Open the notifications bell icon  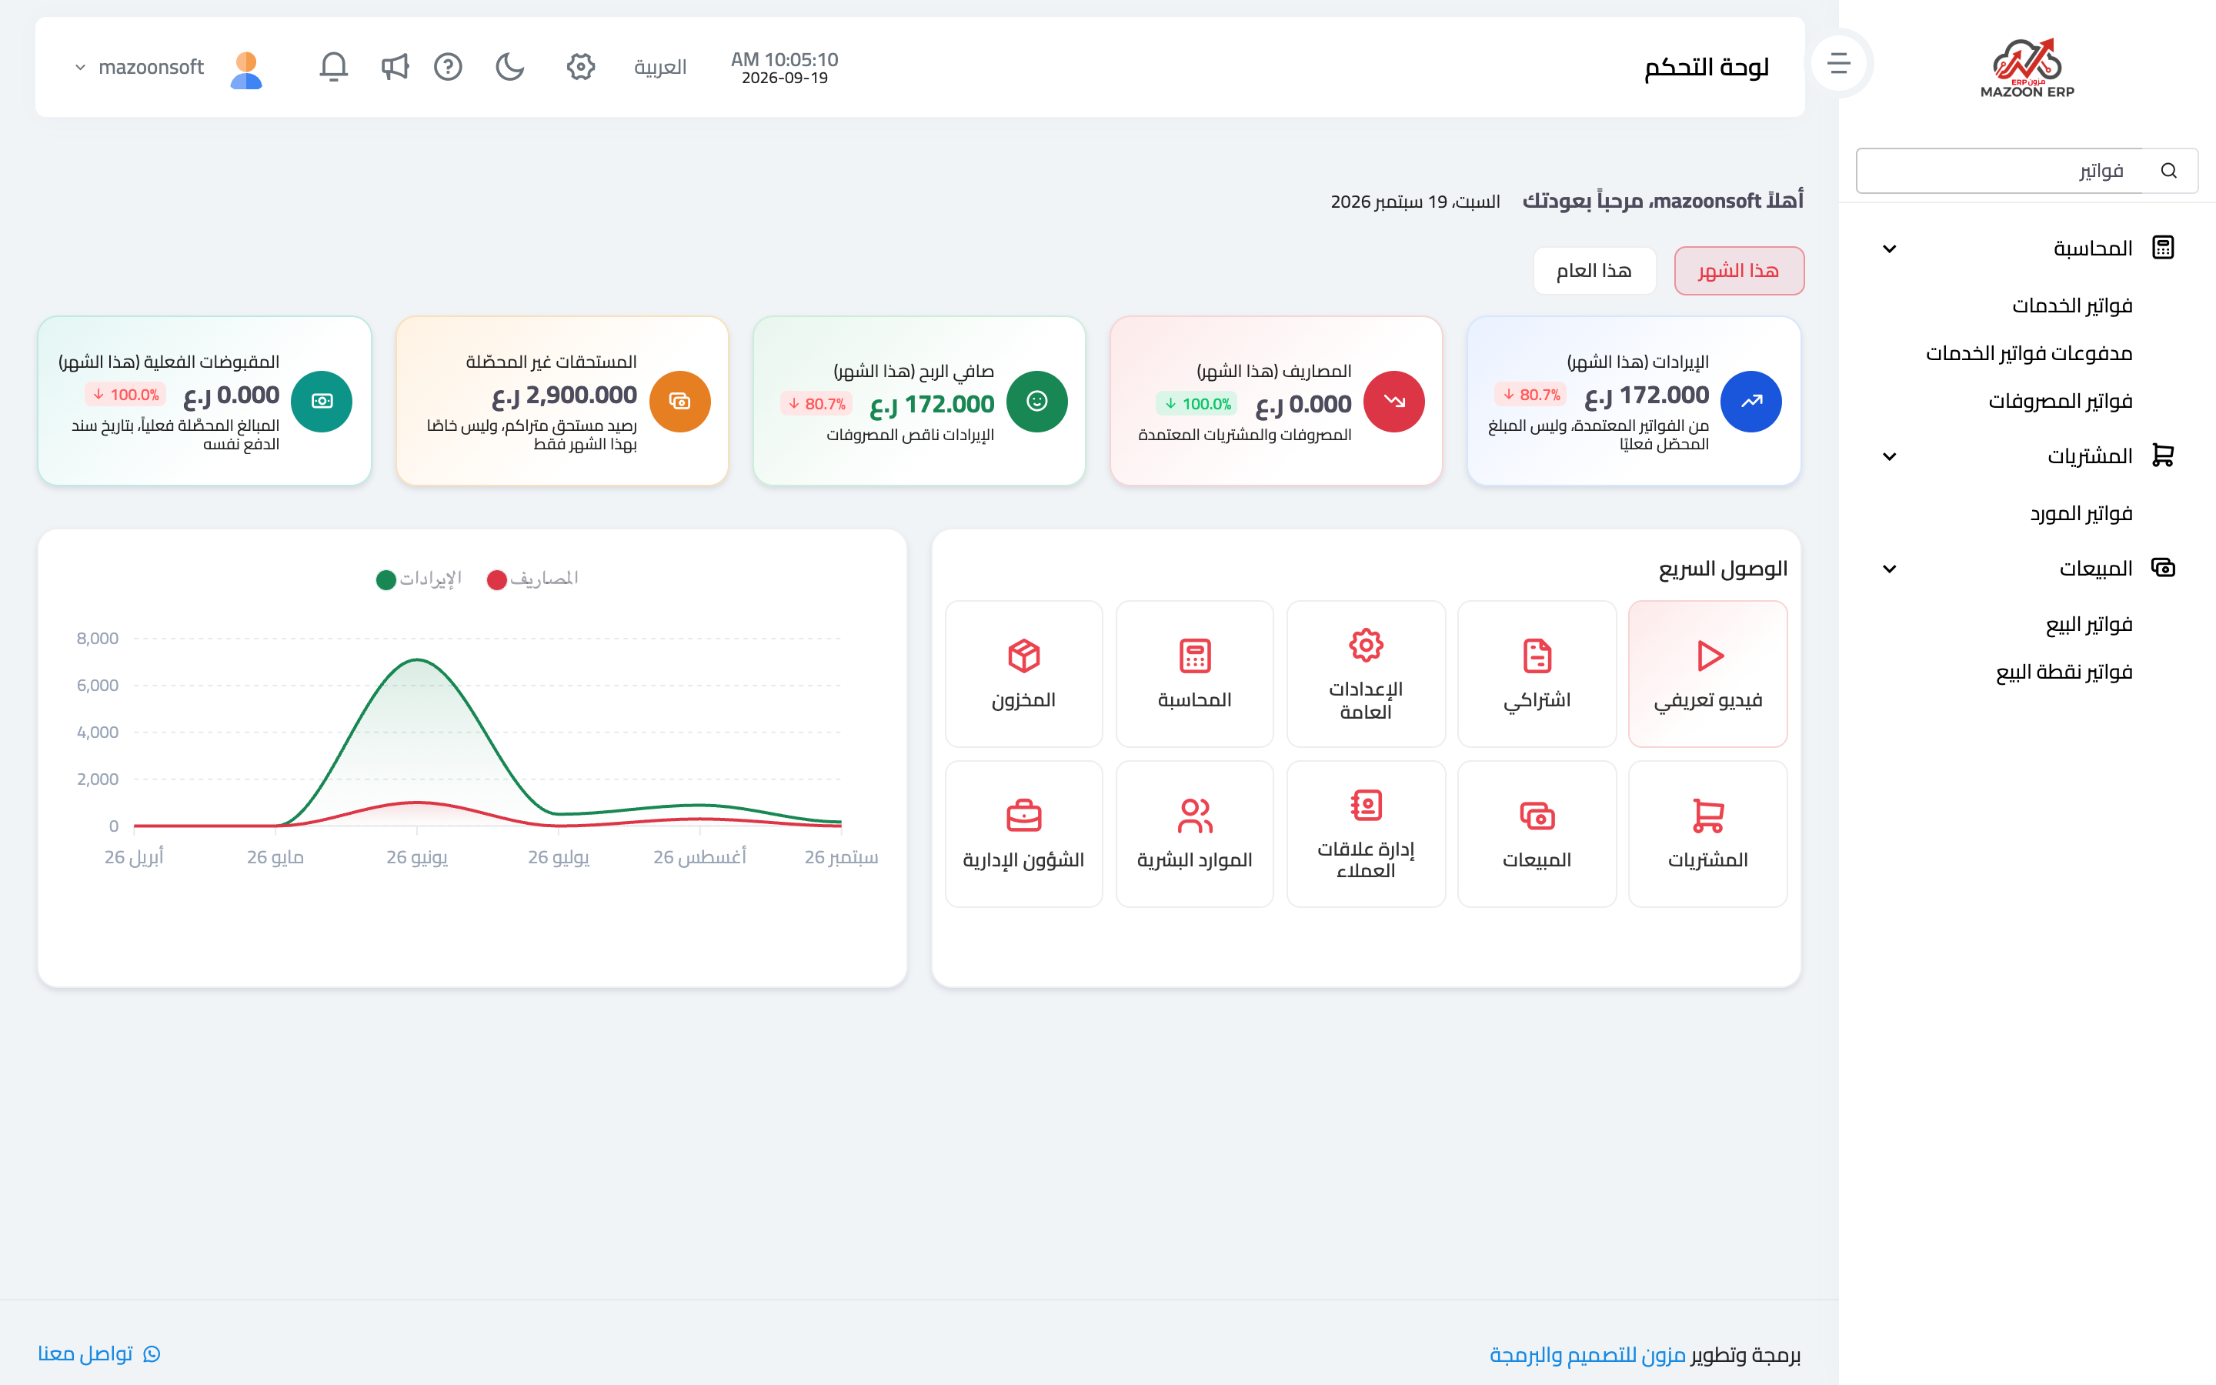click(x=333, y=67)
